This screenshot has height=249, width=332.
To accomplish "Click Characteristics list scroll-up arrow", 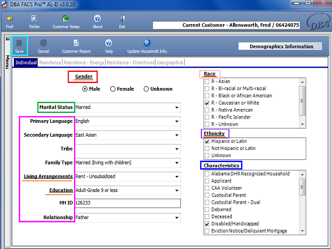I will click(x=302, y=174).
